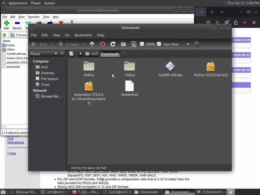Click 7-Zip horizontal scrollbar left arrow

click(4, 126)
